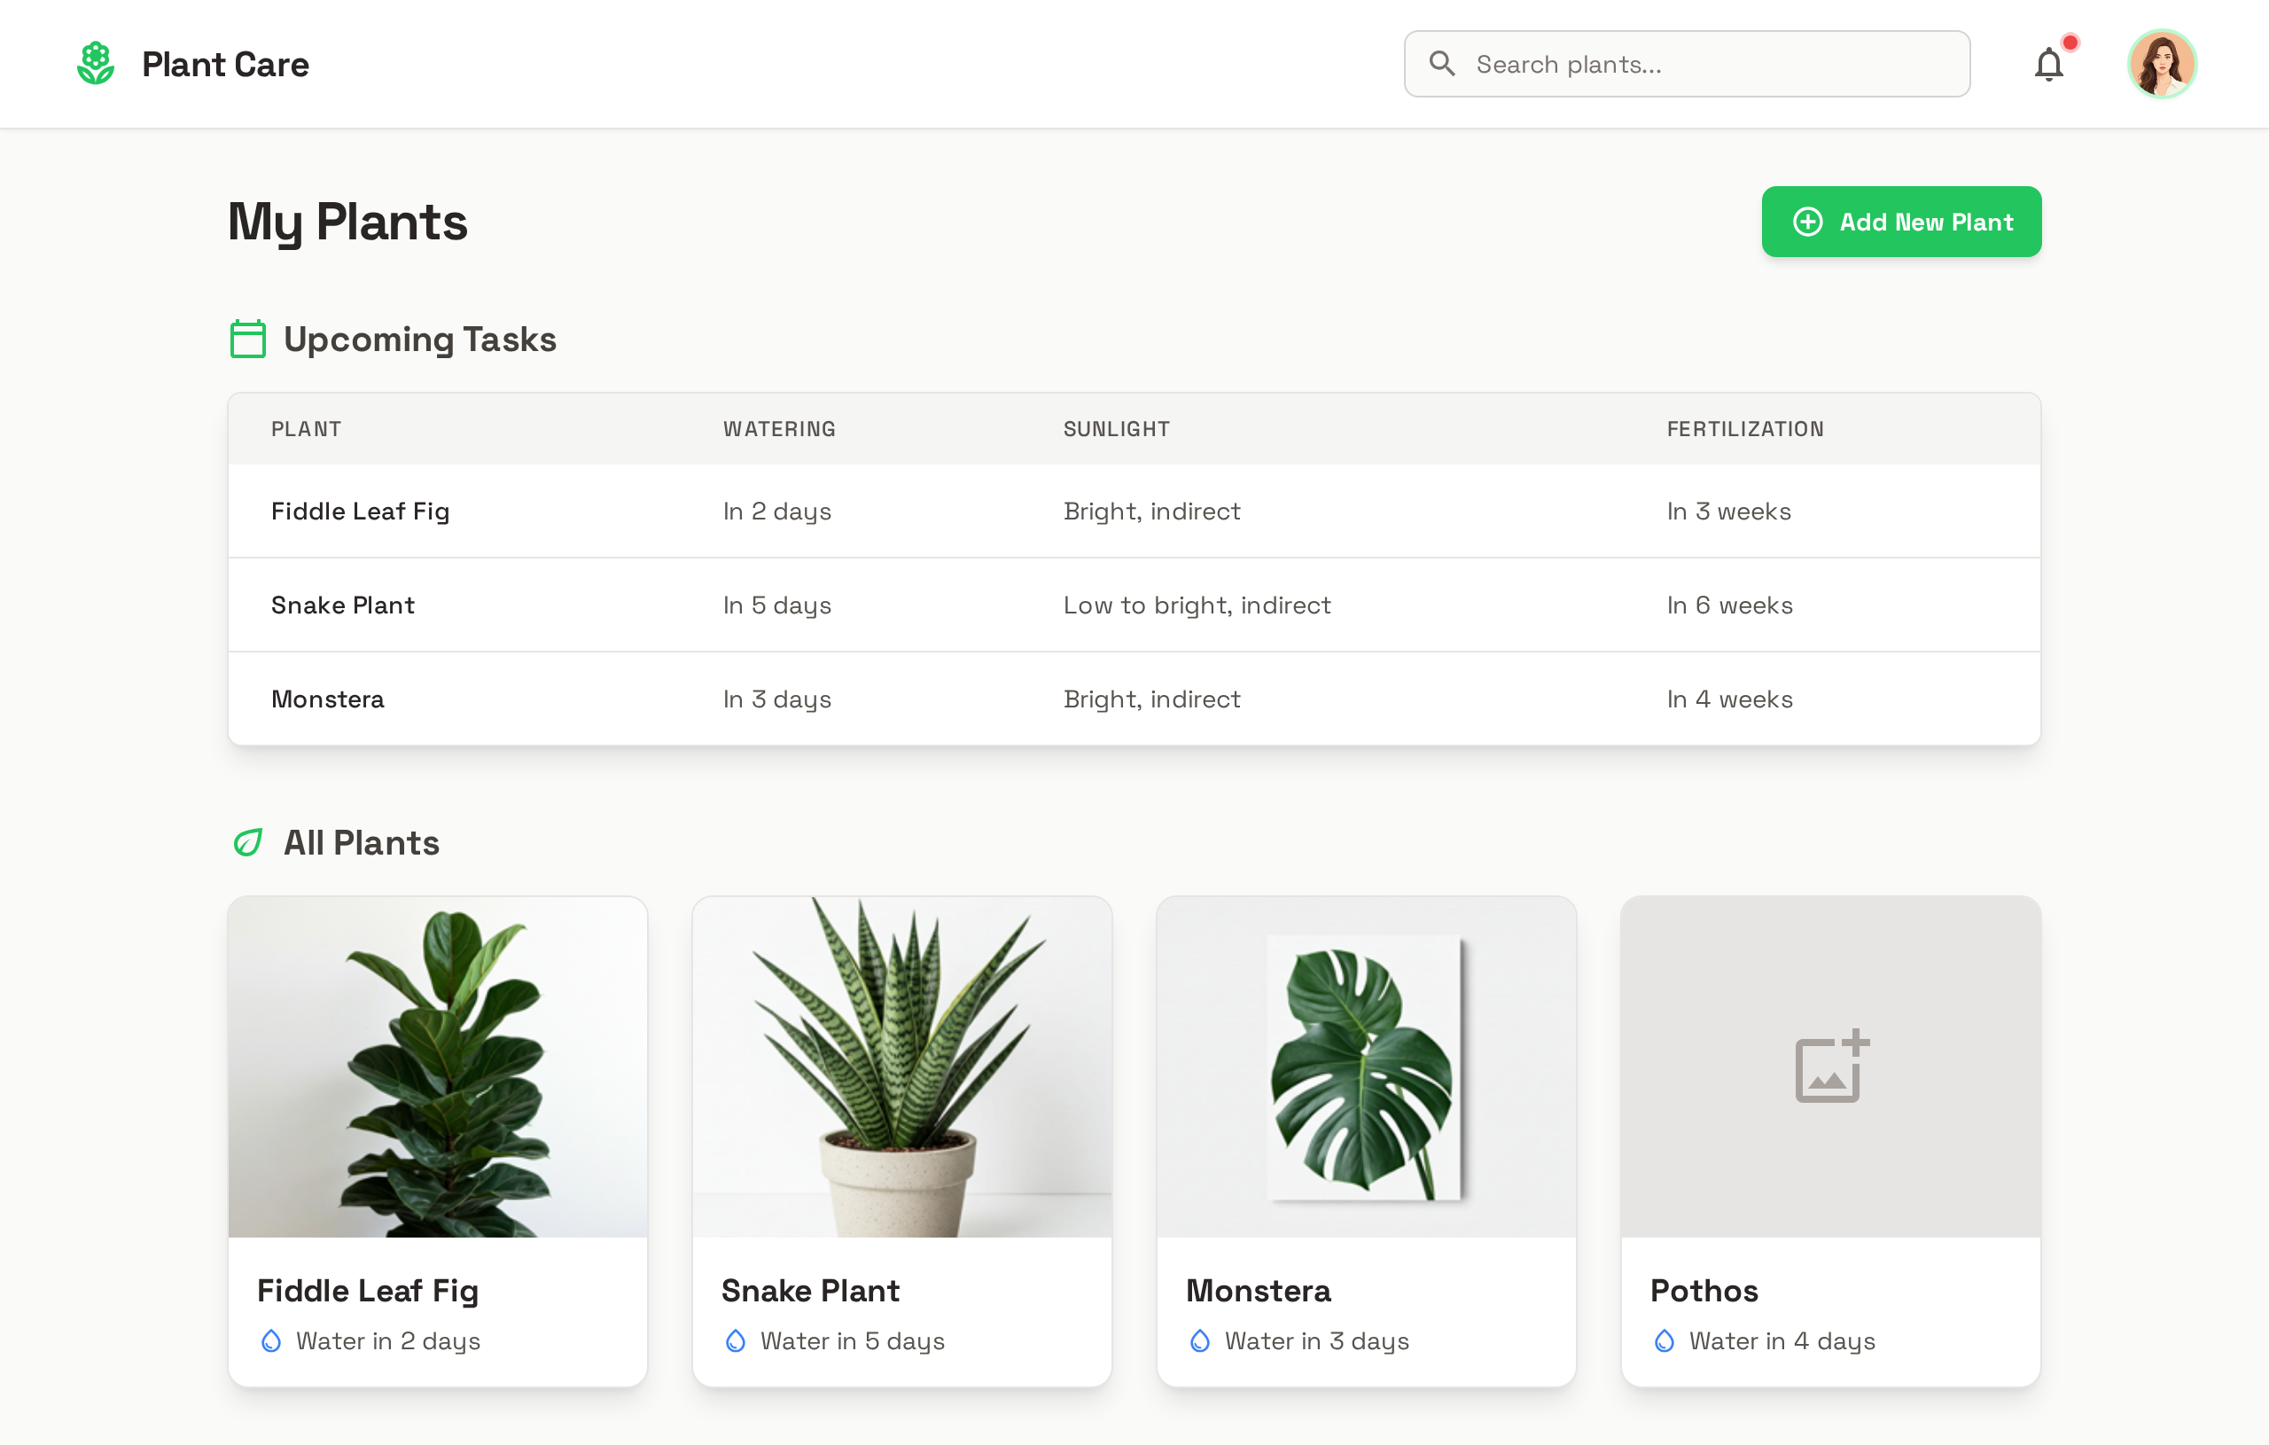Click the water drop icon on Monstera card
This screenshot has width=2269, height=1445.
(x=1200, y=1340)
